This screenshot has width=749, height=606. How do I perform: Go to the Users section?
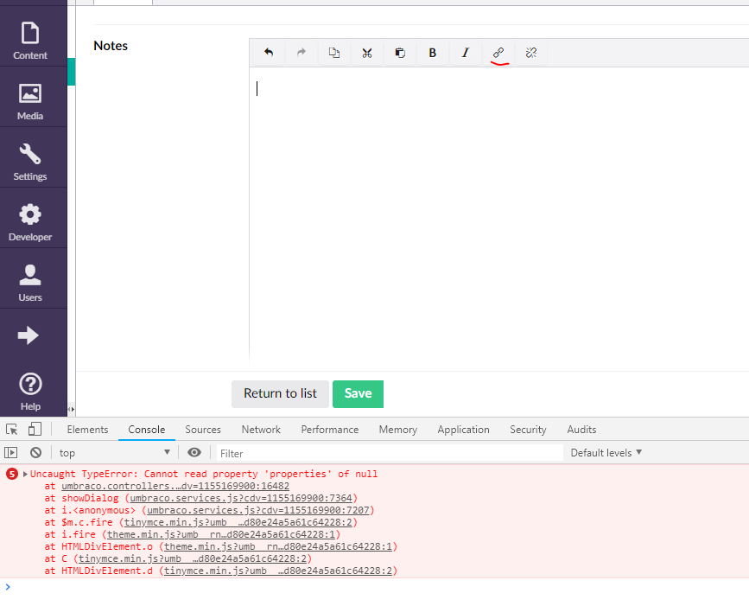(30, 282)
